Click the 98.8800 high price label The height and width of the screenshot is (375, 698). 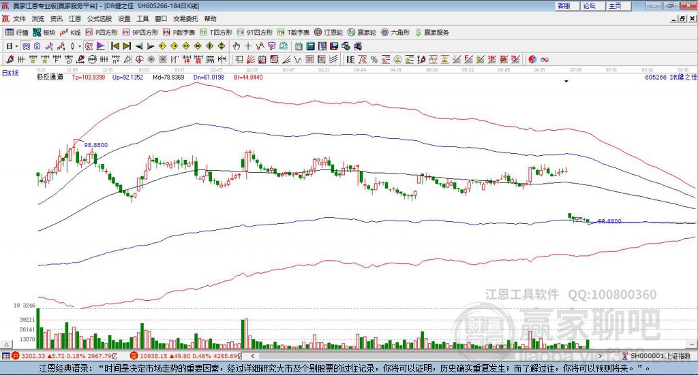pos(95,145)
